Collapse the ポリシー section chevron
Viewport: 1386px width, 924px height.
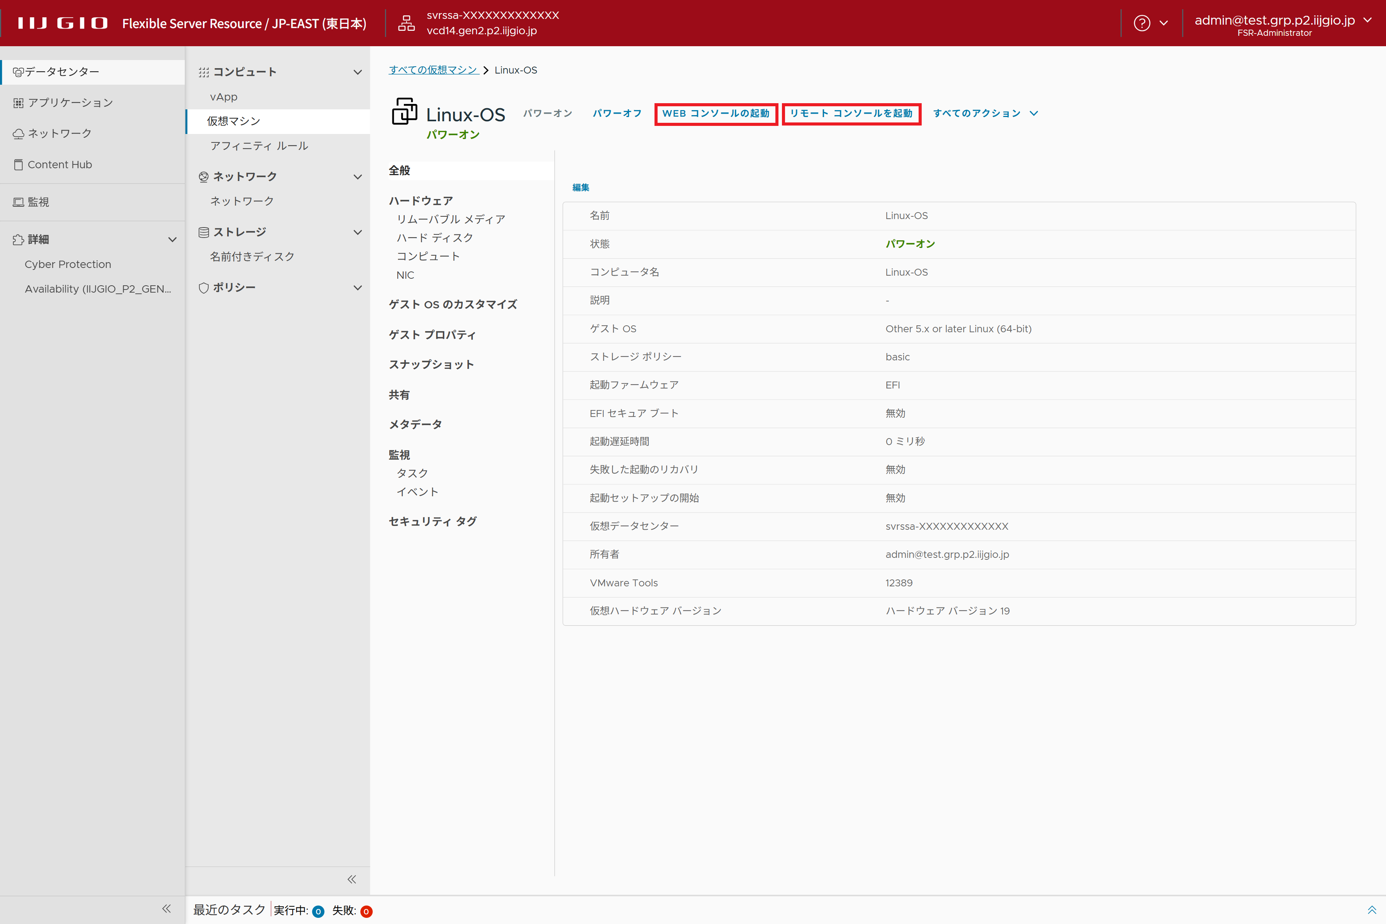coord(357,288)
